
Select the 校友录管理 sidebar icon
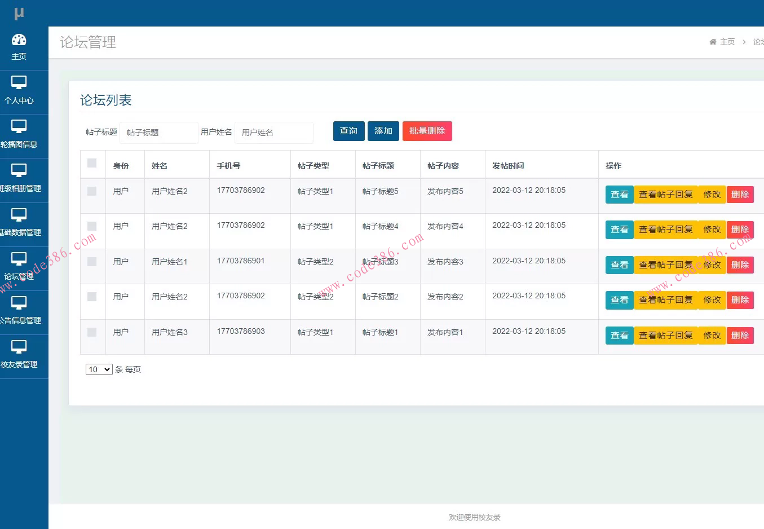(19, 347)
